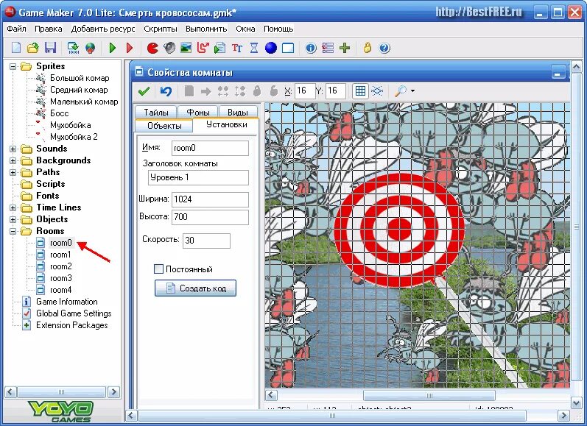Create a sound speaker icon
The width and height of the screenshot is (587, 426).
[169, 48]
